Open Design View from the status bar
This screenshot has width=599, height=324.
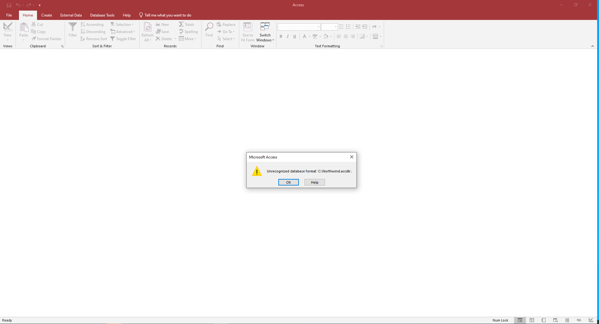tap(591, 320)
